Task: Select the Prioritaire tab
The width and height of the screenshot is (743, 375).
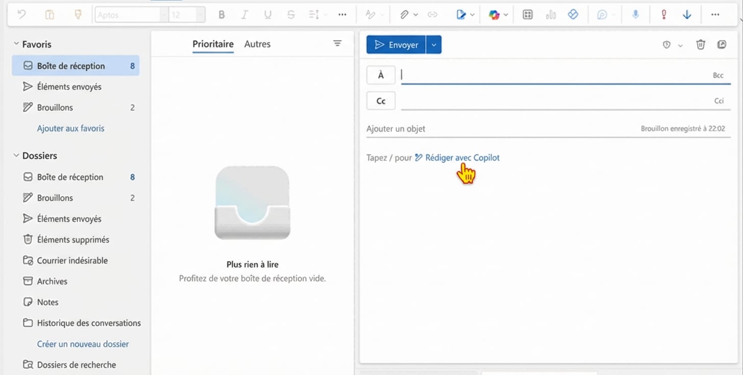Action: point(213,44)
